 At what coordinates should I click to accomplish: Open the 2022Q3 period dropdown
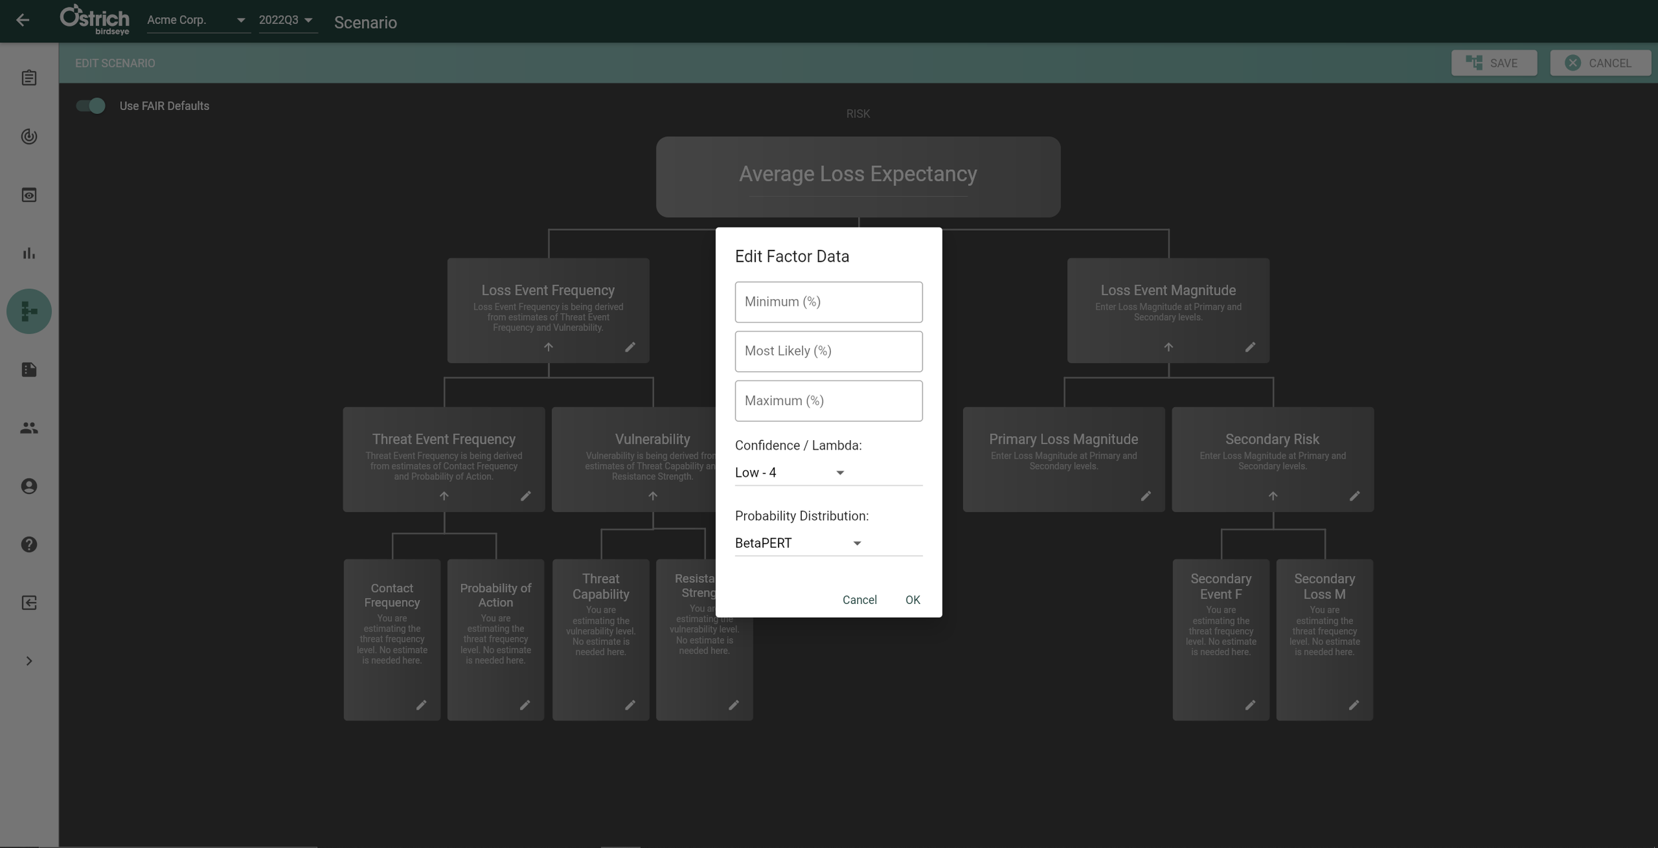(x=287, y=21)
